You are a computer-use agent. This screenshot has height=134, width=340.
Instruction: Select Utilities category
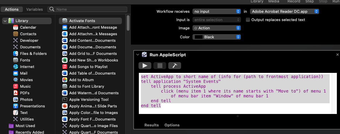pos(24,119)
